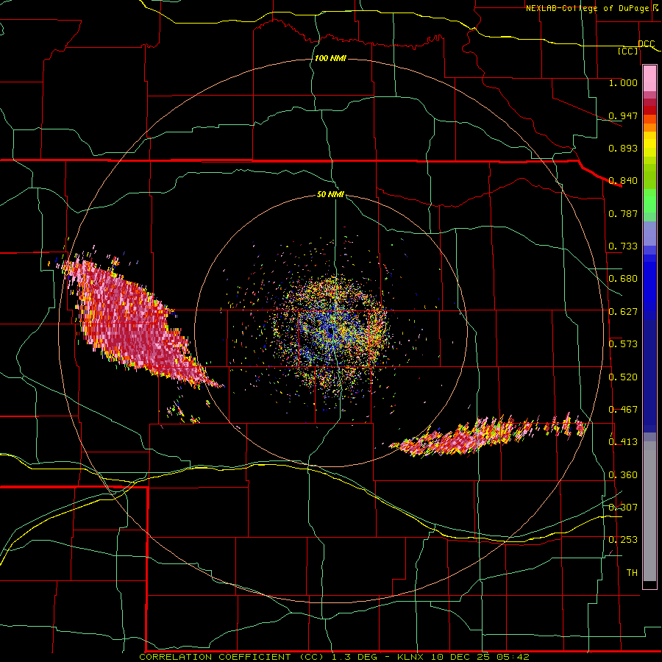Screen dimensions: 662x662
Task: Click the NEXLAB-College of DuPage watermark text
Action: tap(592, 8)
